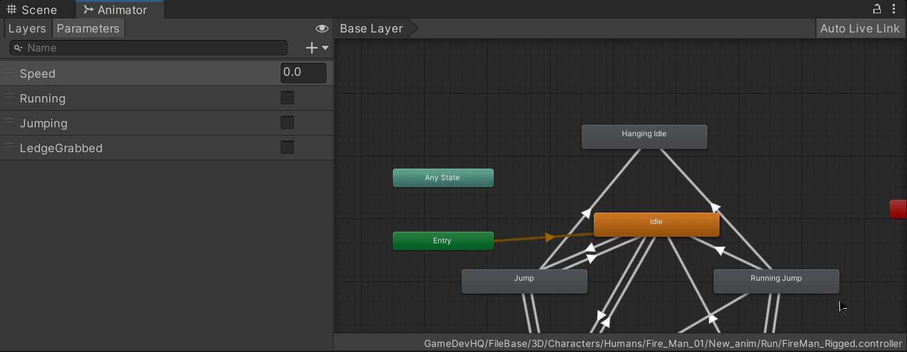Grab the Speed row reorder handle
This screenshot has width=907, height=352.
[10, 72]
